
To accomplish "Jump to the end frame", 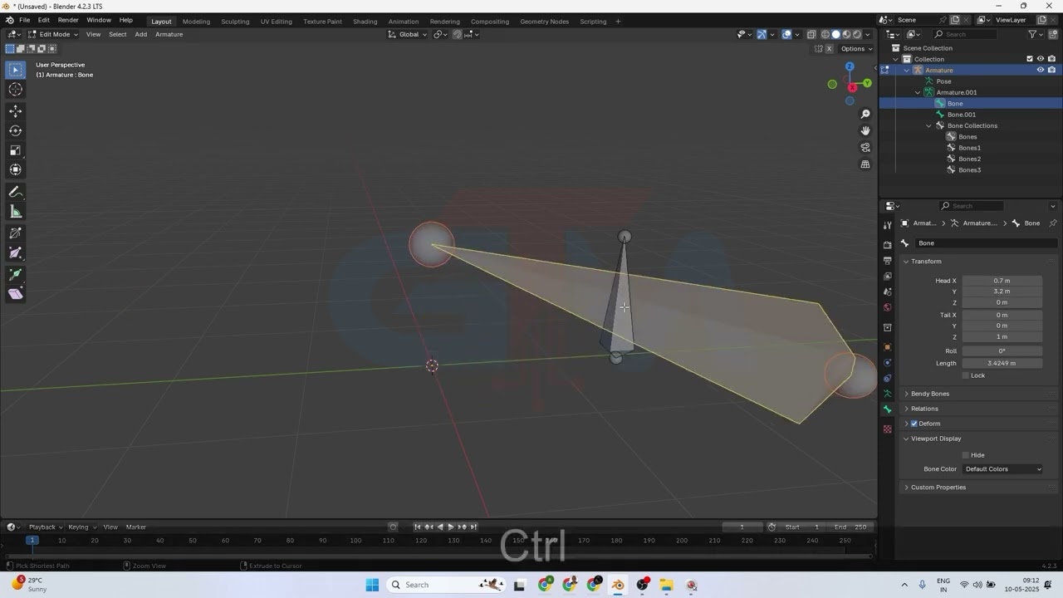I will tap(473, 527).
